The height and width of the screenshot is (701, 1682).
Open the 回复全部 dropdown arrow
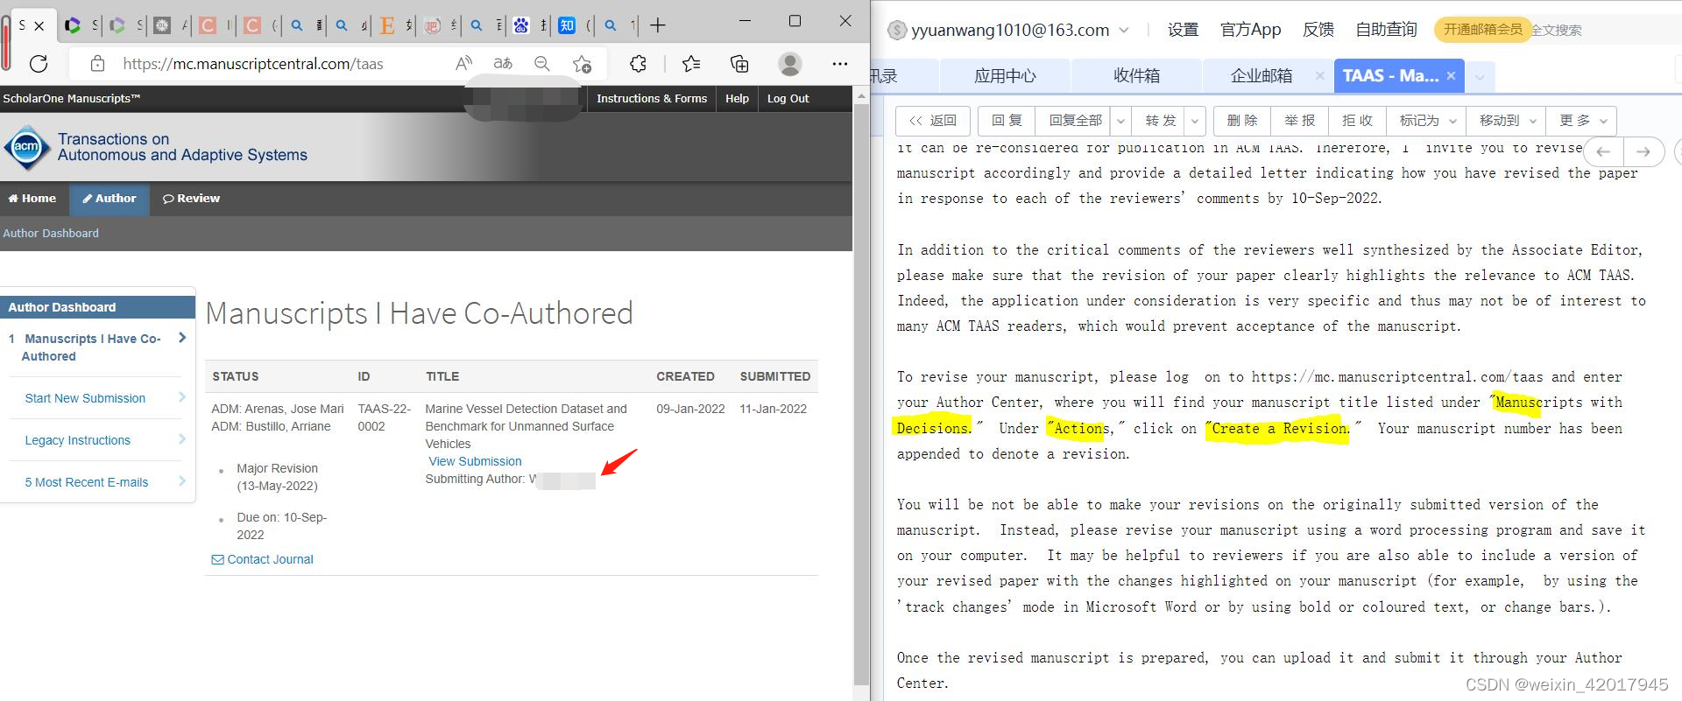coord(1121,121)
